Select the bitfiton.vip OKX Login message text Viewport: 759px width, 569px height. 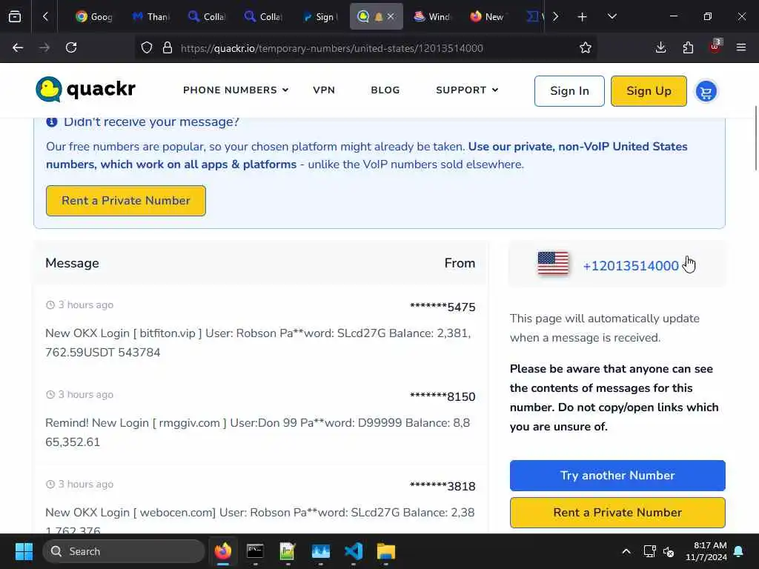(x=258, y=342)
